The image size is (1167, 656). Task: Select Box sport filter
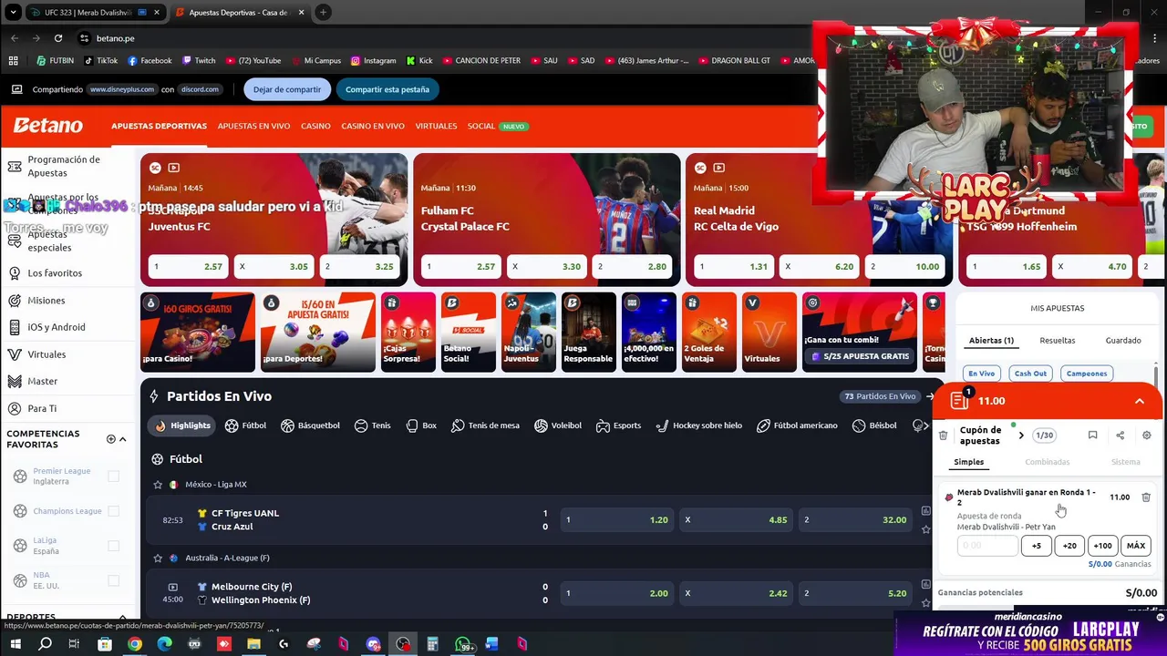click(x=421, y=425)
